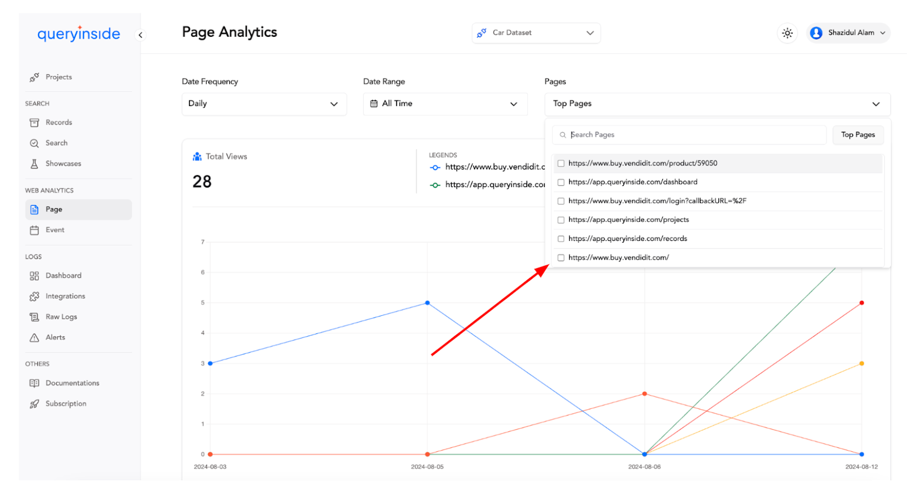
Task: Click the blue data point at 2024-08-05
Action: click(427, 303)
